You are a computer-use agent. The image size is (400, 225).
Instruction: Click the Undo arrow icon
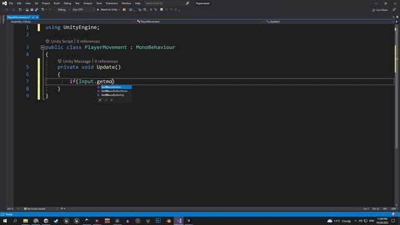point(42,10)
